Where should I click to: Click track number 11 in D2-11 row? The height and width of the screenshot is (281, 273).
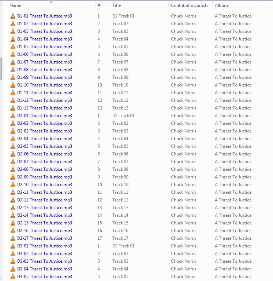tap(100, 192)
